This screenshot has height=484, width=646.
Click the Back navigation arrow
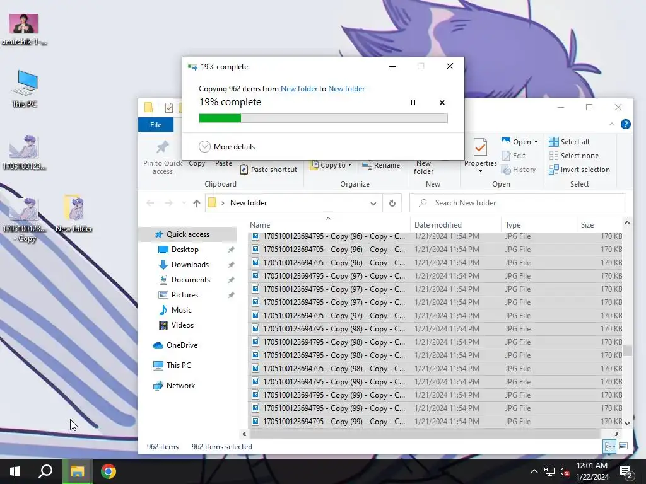coord(150,203)
